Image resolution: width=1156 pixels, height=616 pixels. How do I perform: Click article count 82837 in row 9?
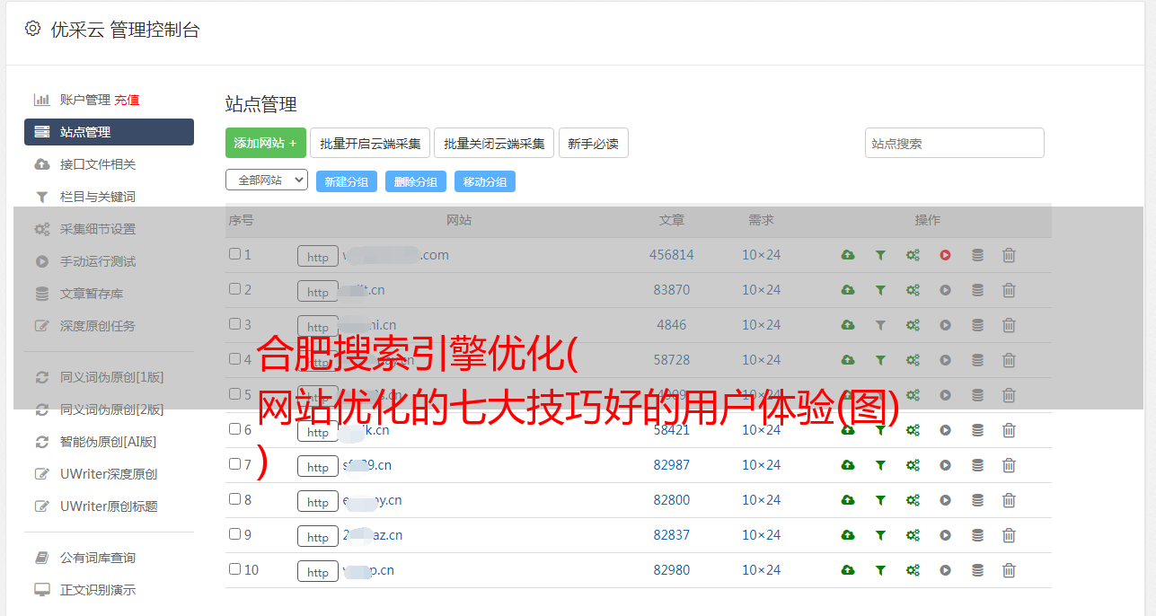click(672, 535)
